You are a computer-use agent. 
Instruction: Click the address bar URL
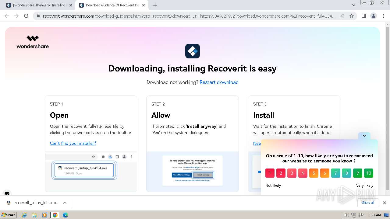[x=189, y=16]
